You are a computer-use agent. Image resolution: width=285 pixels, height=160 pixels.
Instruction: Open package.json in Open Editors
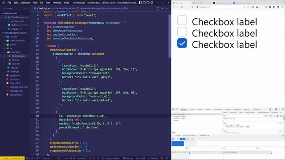tap(17, 21)
